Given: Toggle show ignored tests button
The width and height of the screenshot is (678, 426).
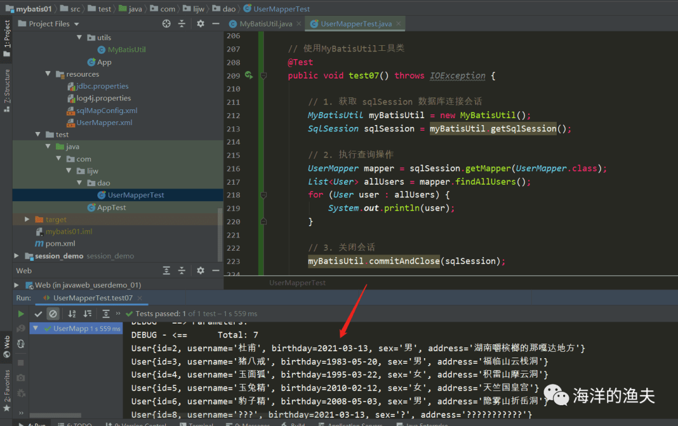Looking at the screenshot, I should pyautogui.click(x=53, y=314).
